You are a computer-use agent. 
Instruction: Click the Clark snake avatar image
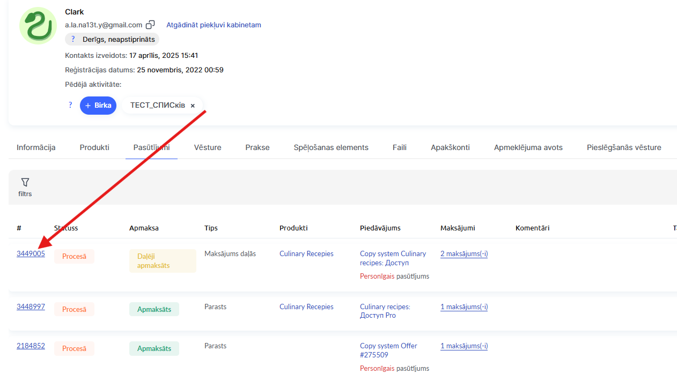pyautogui.click(x=38, y=26)
